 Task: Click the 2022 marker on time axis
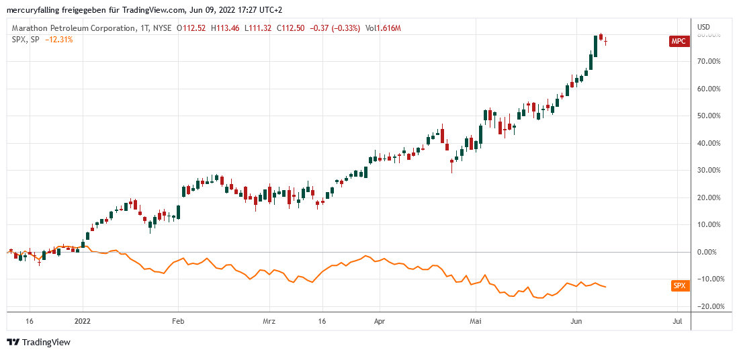point(82,322)
